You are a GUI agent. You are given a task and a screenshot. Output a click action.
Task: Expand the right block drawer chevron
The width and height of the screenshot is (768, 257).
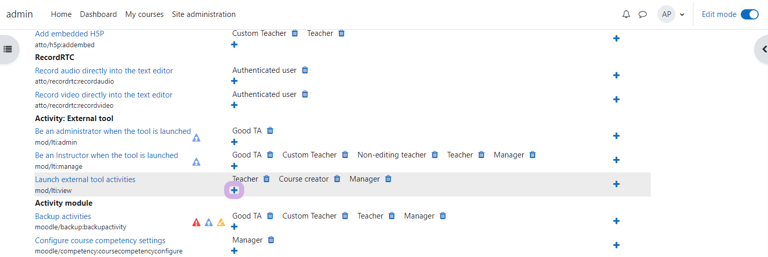click(x=763, y=49)
